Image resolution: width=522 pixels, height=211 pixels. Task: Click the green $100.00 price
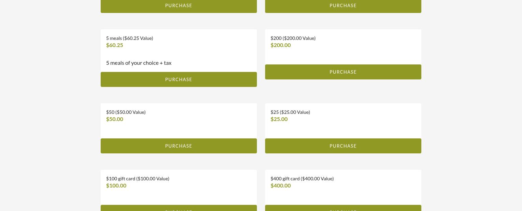pos(116,185)
